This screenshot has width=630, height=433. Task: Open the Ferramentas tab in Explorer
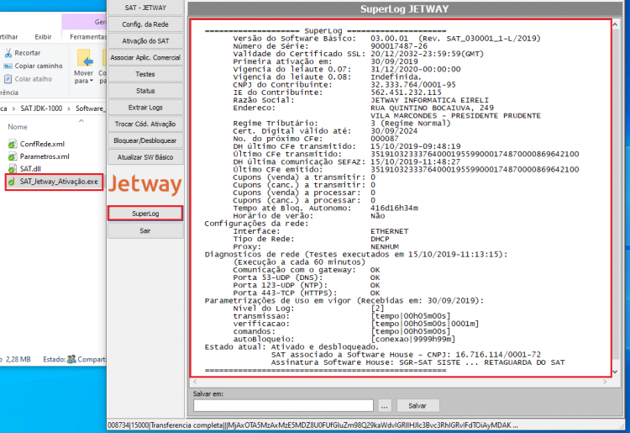point(87,37)
